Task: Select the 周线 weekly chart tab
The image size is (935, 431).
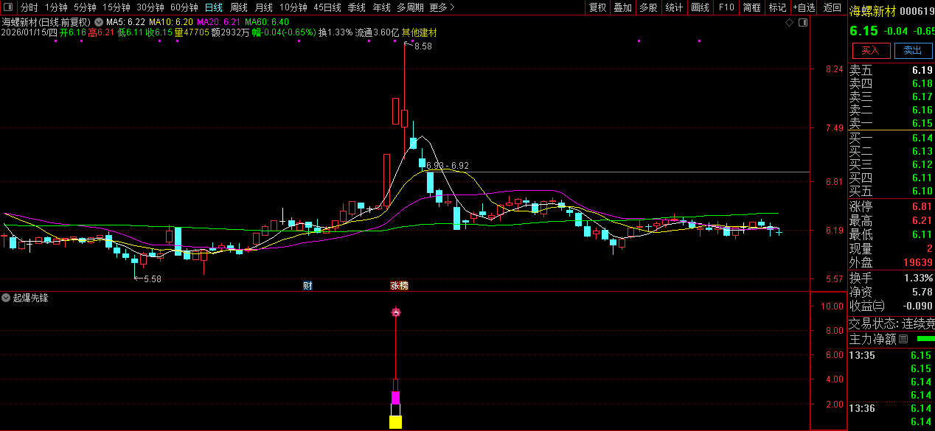Action: (x=238, y=7)
